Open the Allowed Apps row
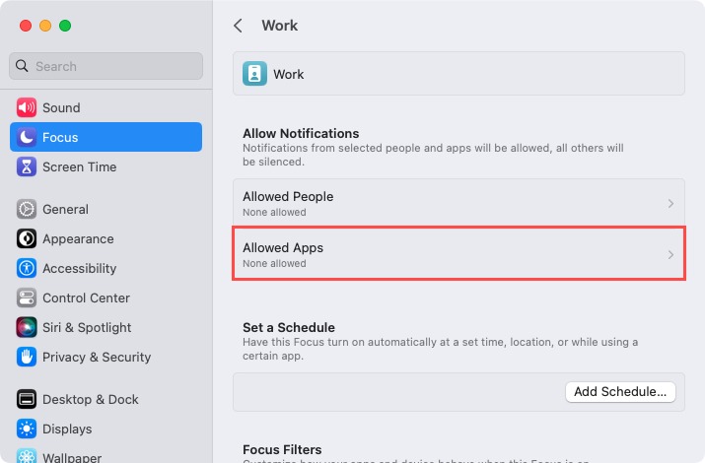The height and width of the screenshot is (463, 705). tap(458, 254)
